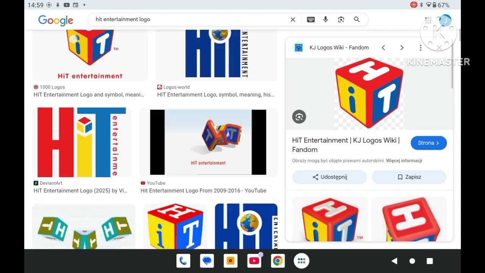Viewport: 485px width, 273px height.
Task: Open the Google account avatar
Action: [445, 20]
